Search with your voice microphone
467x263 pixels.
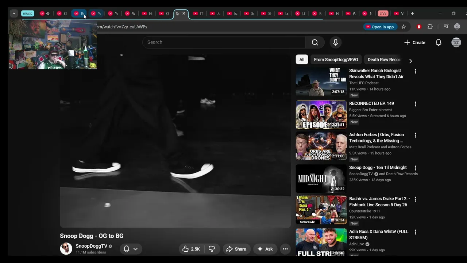[336, 42]
